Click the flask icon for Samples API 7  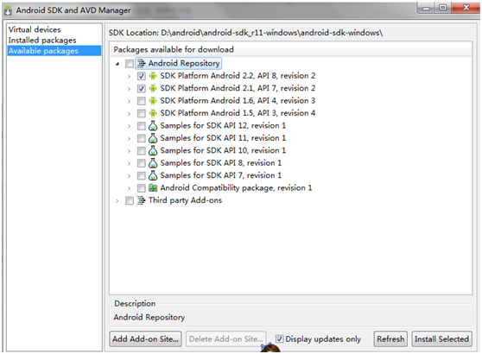click(x=153, y=175)
